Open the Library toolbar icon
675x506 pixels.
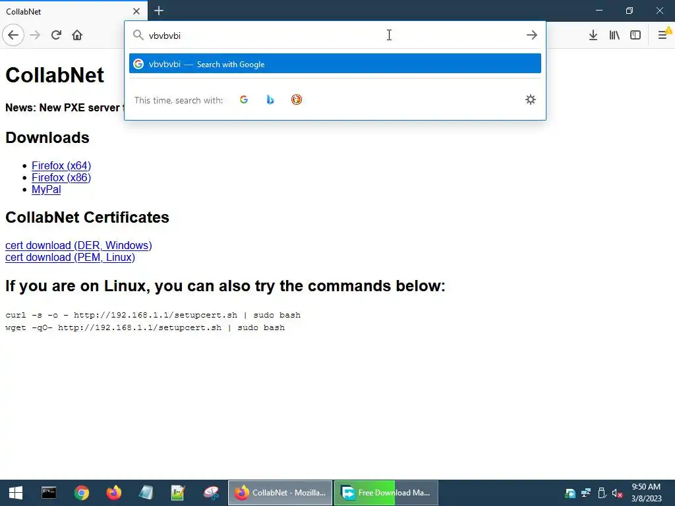[x=614, y=36]
